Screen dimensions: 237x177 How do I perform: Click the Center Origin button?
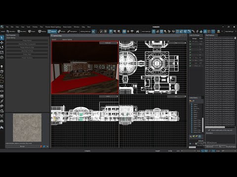(27, 54)
